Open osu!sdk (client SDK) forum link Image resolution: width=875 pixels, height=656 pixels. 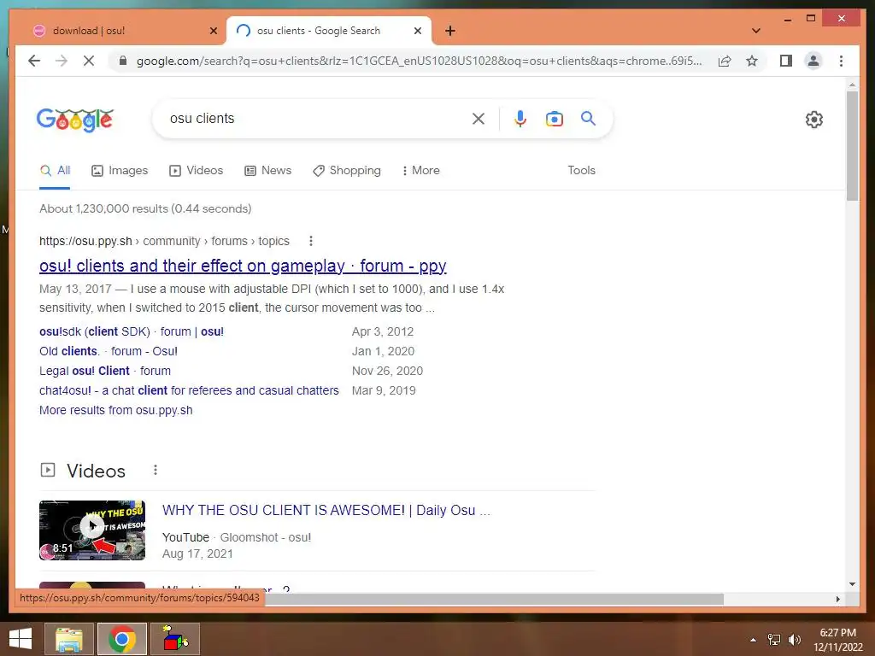[132, 332]
